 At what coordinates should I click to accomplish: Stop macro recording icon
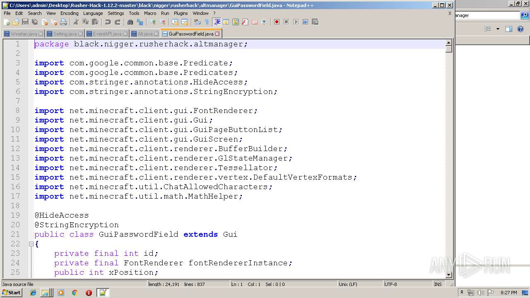[x=287, y=22]
